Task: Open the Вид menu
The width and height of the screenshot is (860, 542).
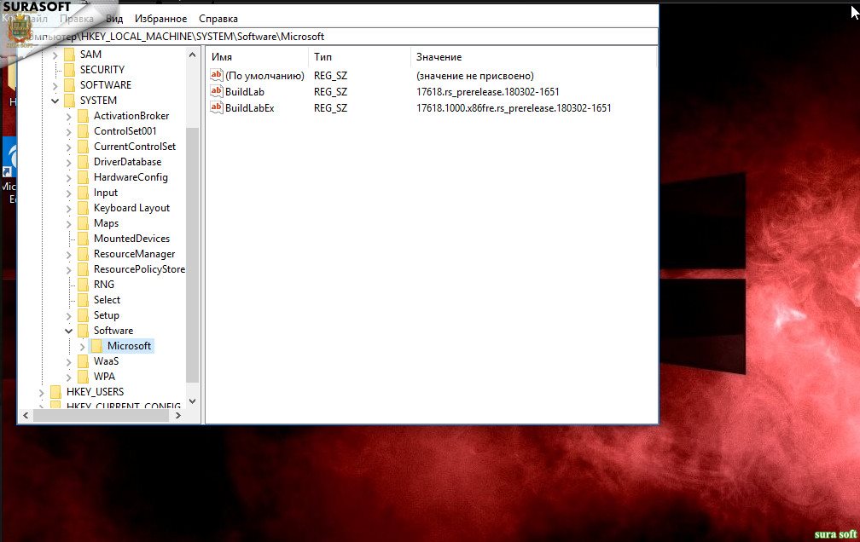Action: [x=114, y=18]
